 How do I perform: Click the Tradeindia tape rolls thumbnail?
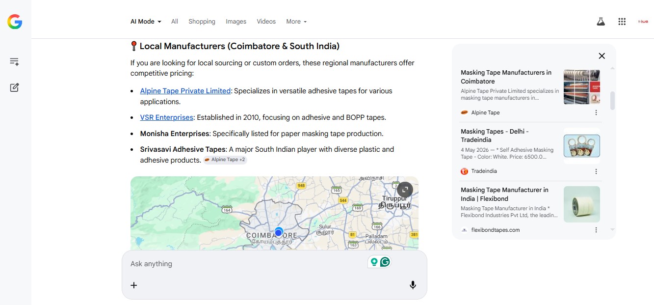[x=582, y=146]
